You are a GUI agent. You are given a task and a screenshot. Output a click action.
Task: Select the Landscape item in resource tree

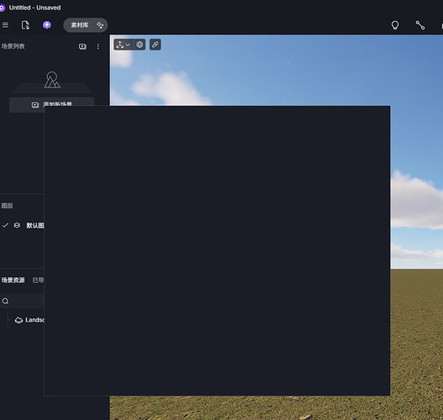tap(29, 320)
